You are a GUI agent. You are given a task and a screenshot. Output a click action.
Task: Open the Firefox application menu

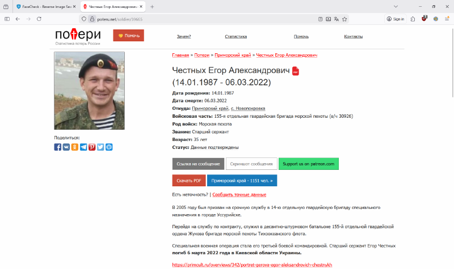click(447, 19)
